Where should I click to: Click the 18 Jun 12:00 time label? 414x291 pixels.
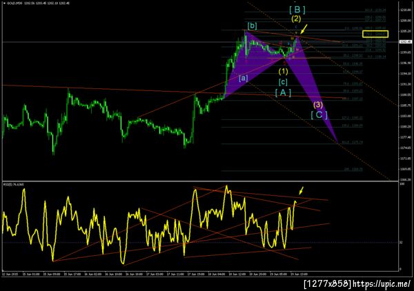tap(237, 274)
